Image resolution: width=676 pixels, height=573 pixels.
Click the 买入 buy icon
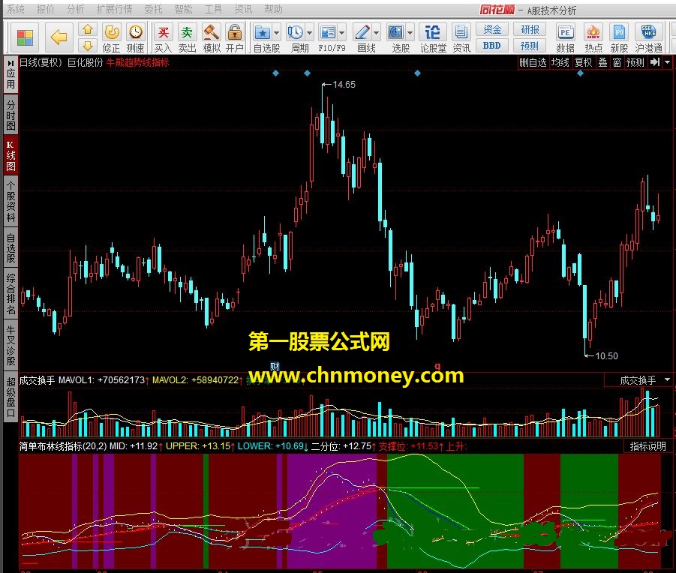[x=164, y=32]
